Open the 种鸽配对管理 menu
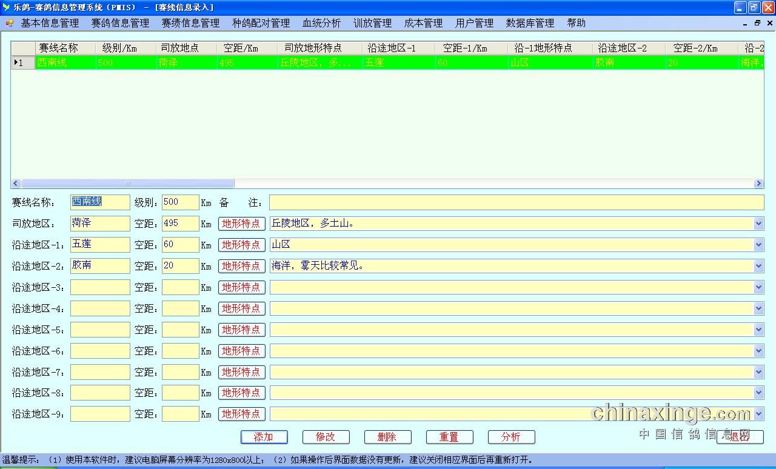Viewport: 776px width, 469px height. [261, 23]
